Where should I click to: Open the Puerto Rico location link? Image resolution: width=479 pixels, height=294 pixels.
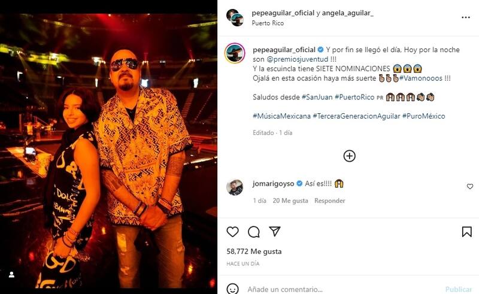pos(269,23)
